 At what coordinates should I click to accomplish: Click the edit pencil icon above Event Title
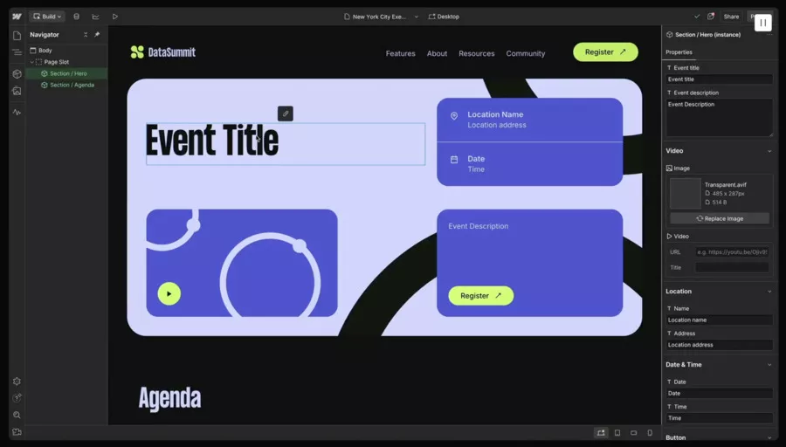[x=286, y=113]
